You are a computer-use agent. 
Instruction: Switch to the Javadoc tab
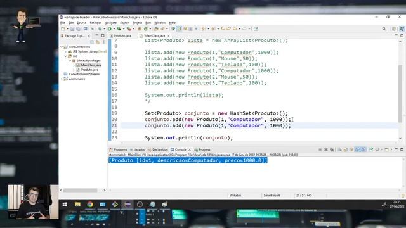138,149
